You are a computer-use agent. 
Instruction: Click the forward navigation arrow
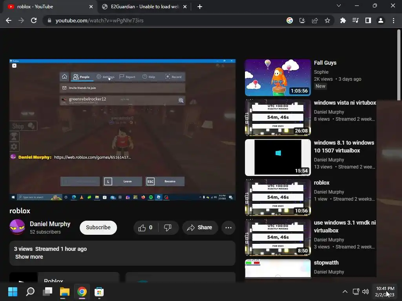click(x=21, y=20)
